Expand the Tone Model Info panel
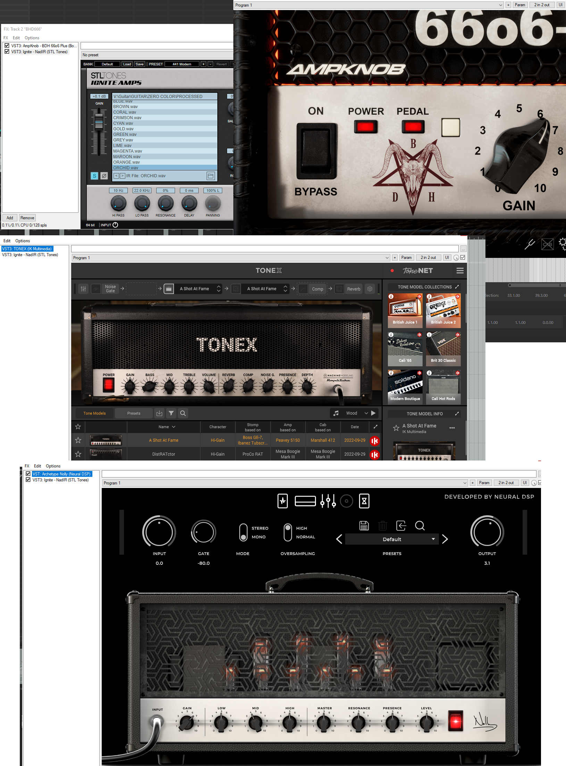 click(x=457, y=414)
